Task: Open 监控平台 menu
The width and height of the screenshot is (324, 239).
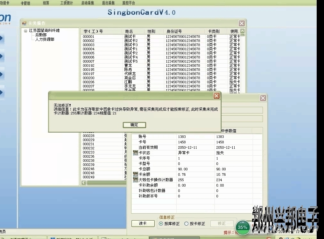Action: point(129,3)
